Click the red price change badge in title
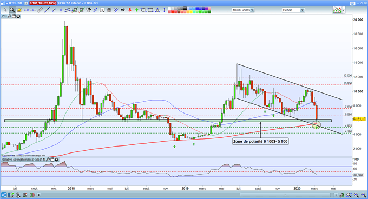Viewport: 368px width, 199px height. (x=43, y=3)
